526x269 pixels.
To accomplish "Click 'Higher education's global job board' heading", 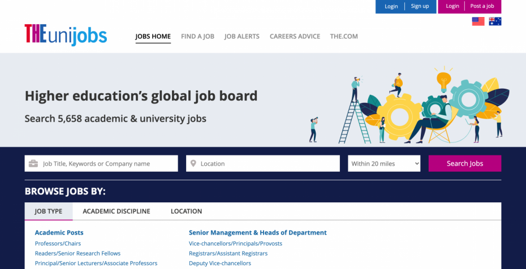I will click(x=141, y=96).
